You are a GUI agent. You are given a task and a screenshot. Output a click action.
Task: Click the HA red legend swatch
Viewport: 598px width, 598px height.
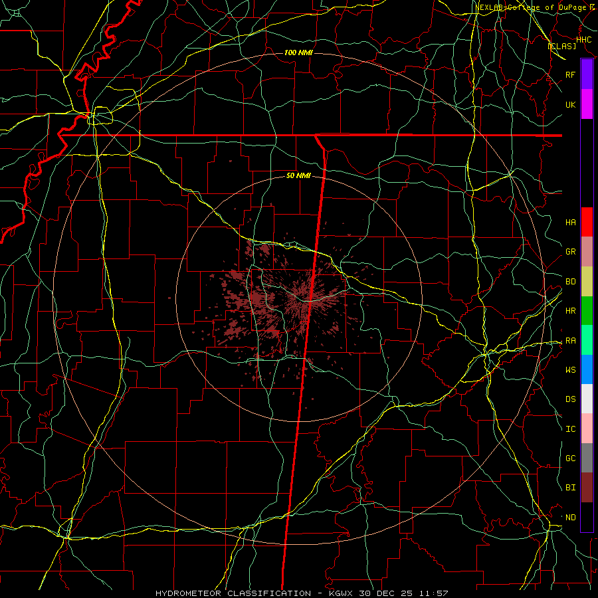point(587,222)
